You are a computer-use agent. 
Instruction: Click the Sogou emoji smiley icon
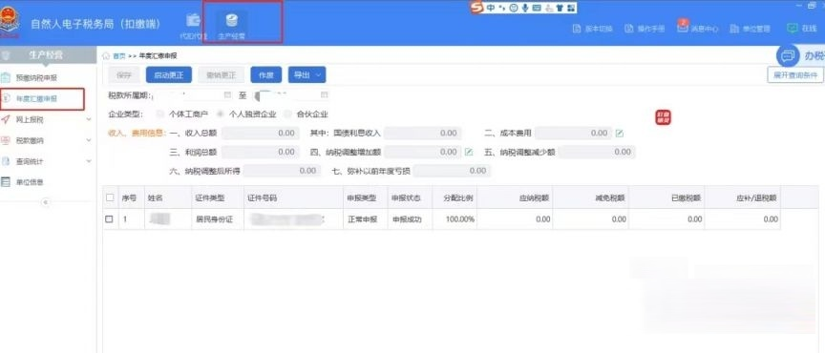513,8
